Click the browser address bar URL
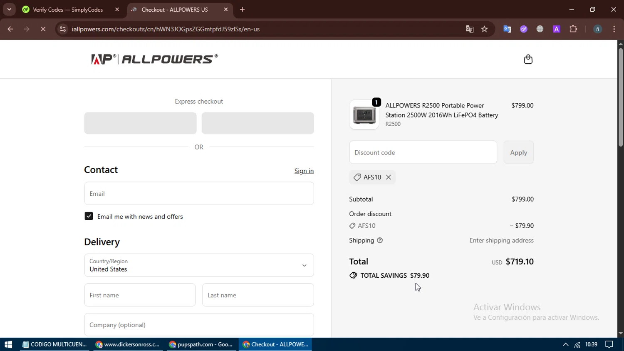Viewport: 624px width, 351px height. tap(166, 29)
